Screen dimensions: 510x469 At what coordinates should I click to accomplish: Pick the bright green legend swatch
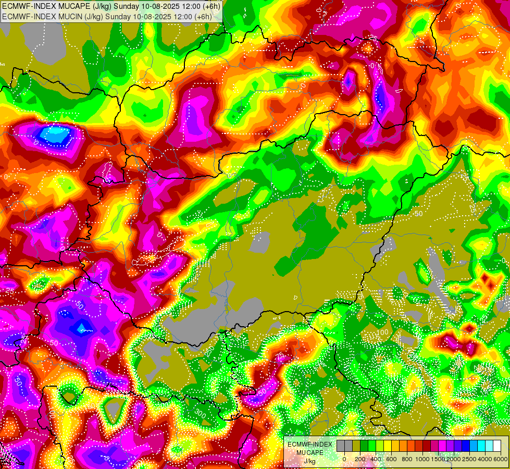pos(372,446)
